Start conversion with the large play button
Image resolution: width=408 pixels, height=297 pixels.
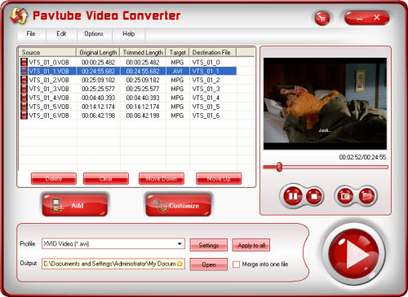tap(353, 254)
